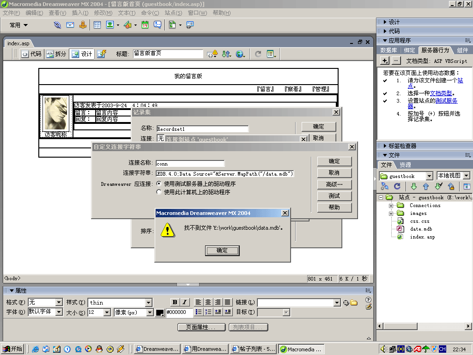Insert a named anchor
The image size is (473, 355).
[x=83, y=25]
